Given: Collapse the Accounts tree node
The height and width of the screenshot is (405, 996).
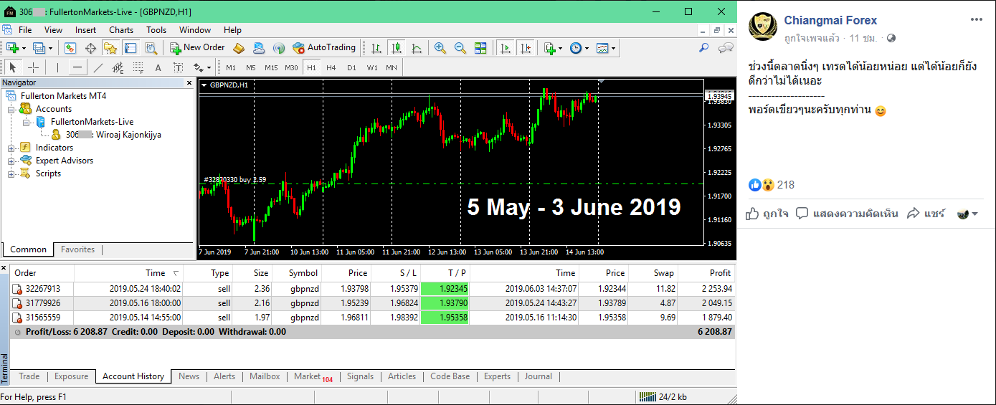Looking at the screenshot, I should [x=11, y=109].
